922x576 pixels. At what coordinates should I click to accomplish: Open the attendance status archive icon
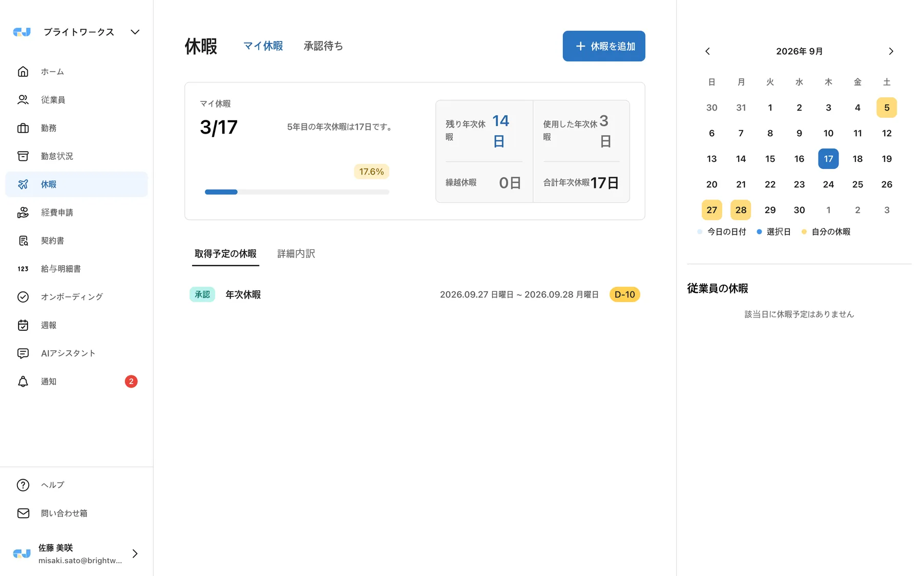(23, 156)
